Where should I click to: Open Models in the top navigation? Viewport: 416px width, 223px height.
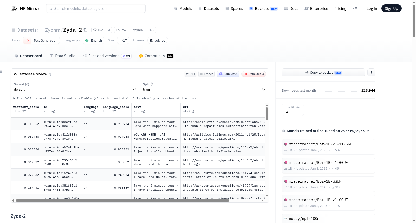pos(183,8)
